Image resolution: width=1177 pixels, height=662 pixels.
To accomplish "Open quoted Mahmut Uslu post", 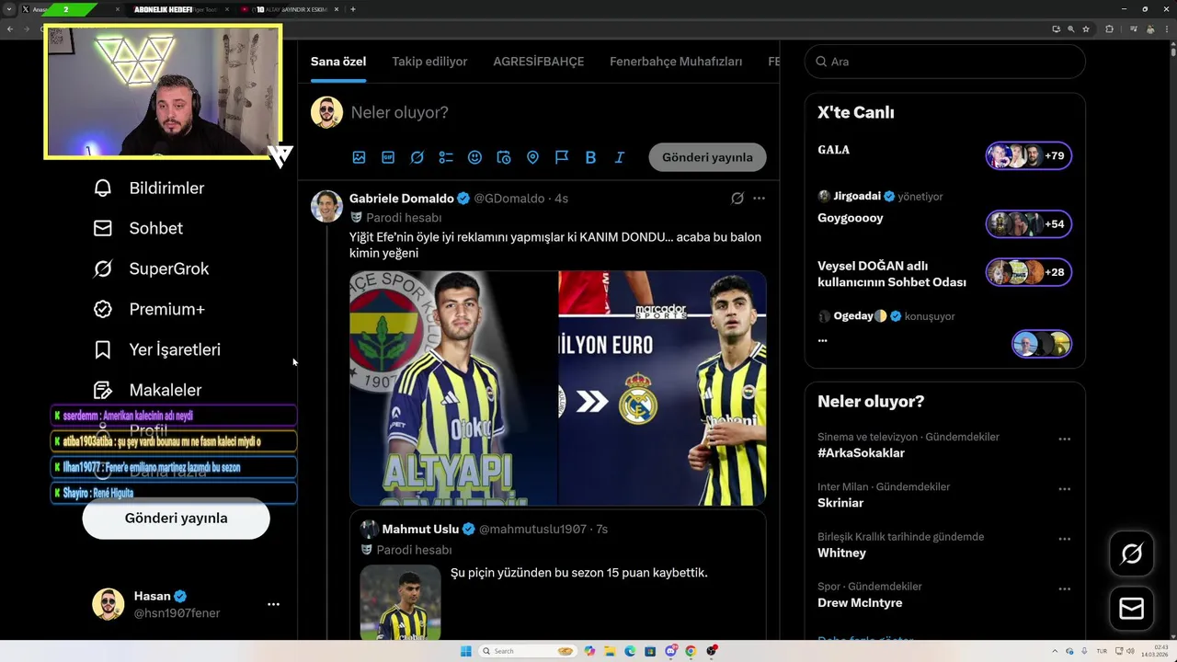I will (x=559, y=576).
